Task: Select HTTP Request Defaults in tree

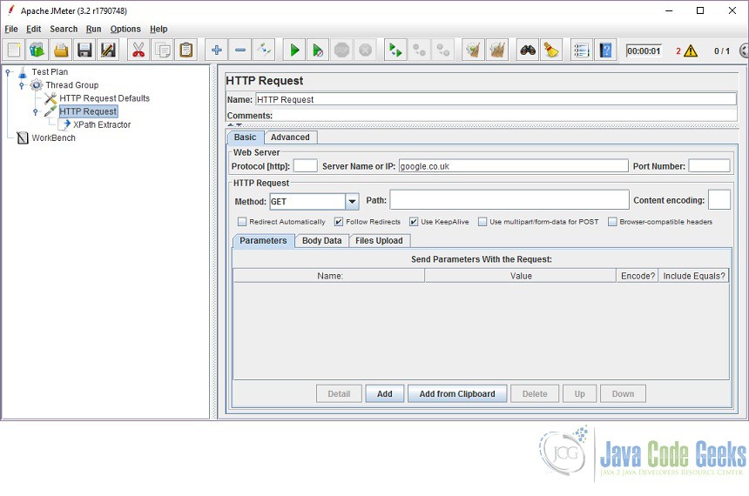Action: click(x=105, y=98)
